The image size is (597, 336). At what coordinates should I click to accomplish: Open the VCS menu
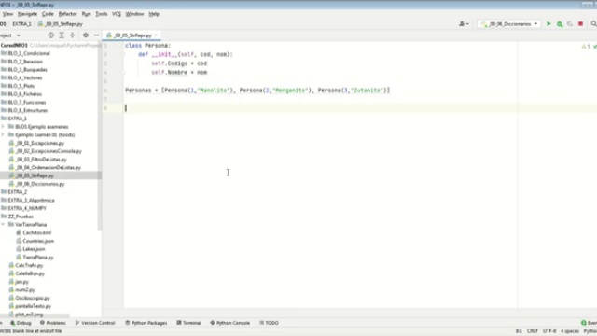[x=117, y=14]
